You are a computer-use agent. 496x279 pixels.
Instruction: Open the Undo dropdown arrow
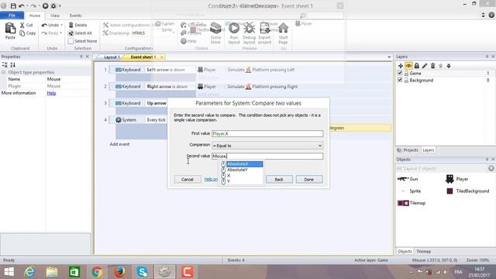61,25
